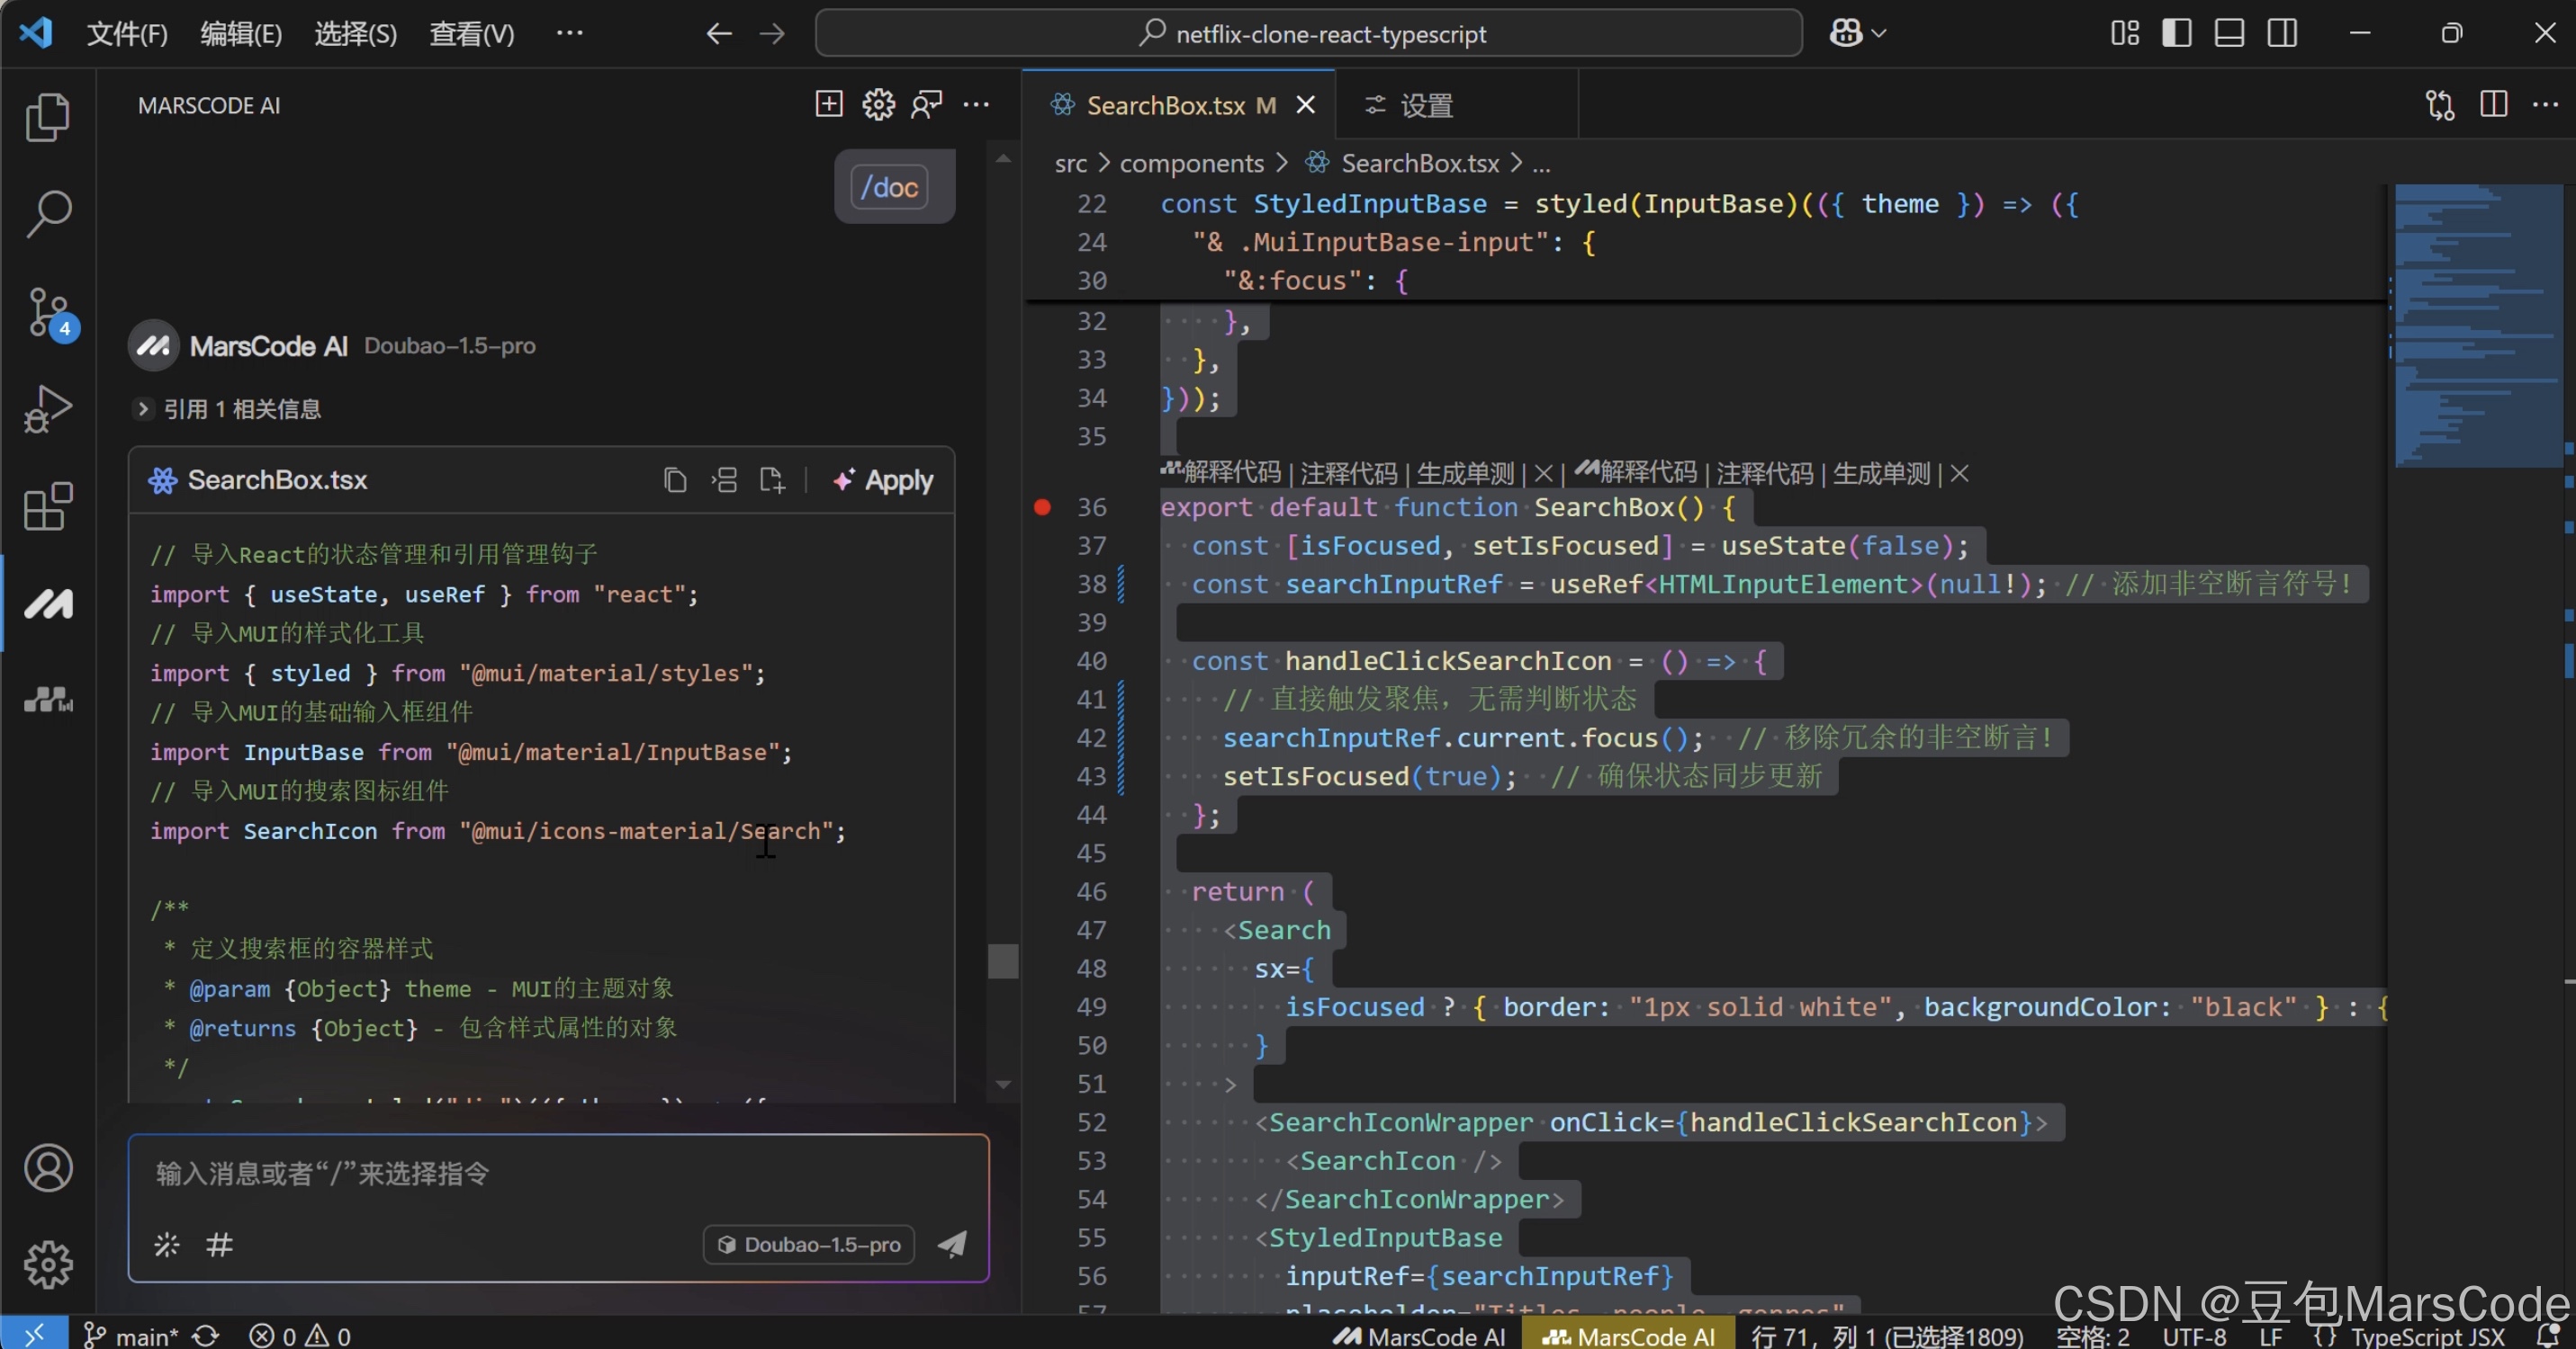
Task: Open Run and Debug view
Action: (x=48, y=408)
